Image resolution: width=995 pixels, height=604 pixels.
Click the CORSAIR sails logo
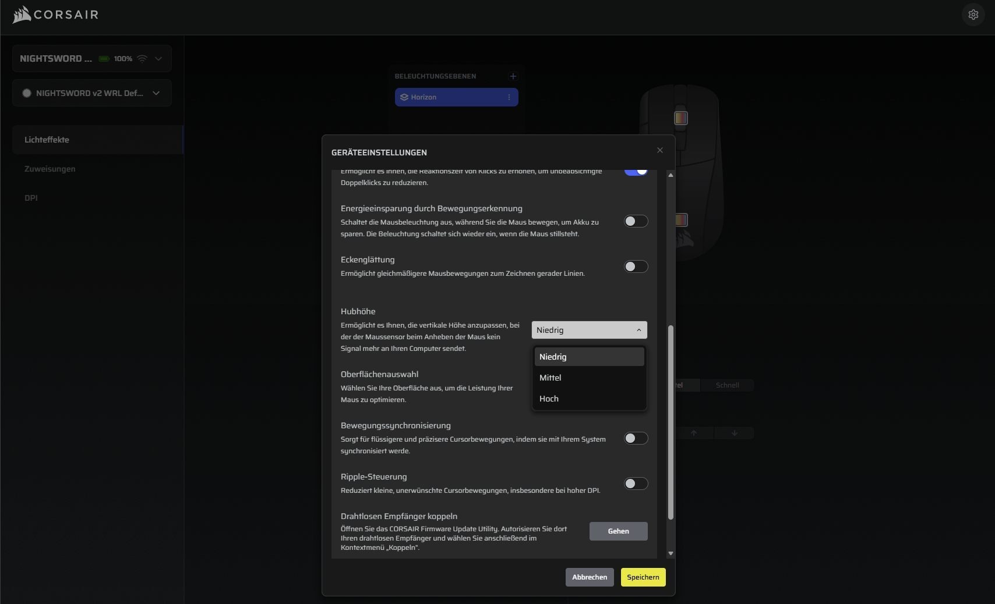(x=22, y=15)
